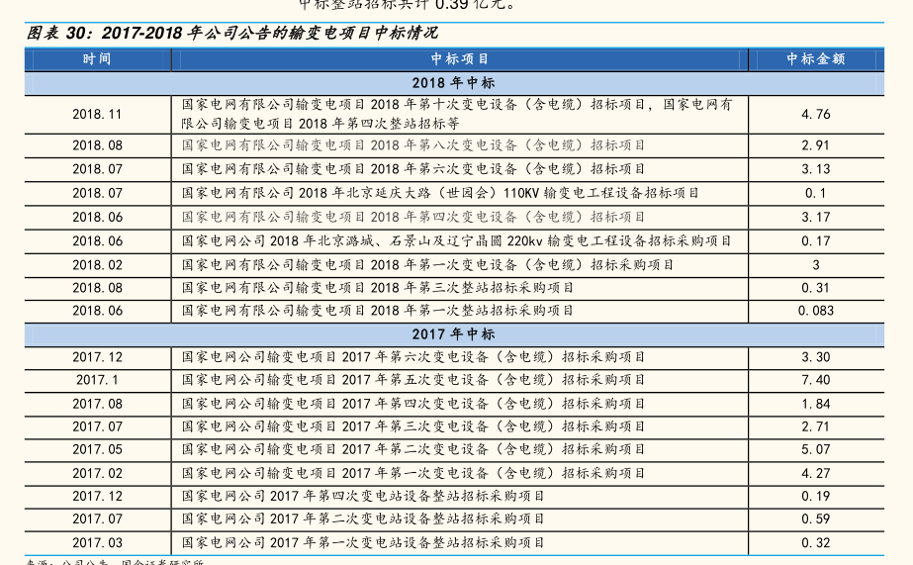Click the 2017.03 date cell
The width and height of the screenshot is (913, 565).
97,543
